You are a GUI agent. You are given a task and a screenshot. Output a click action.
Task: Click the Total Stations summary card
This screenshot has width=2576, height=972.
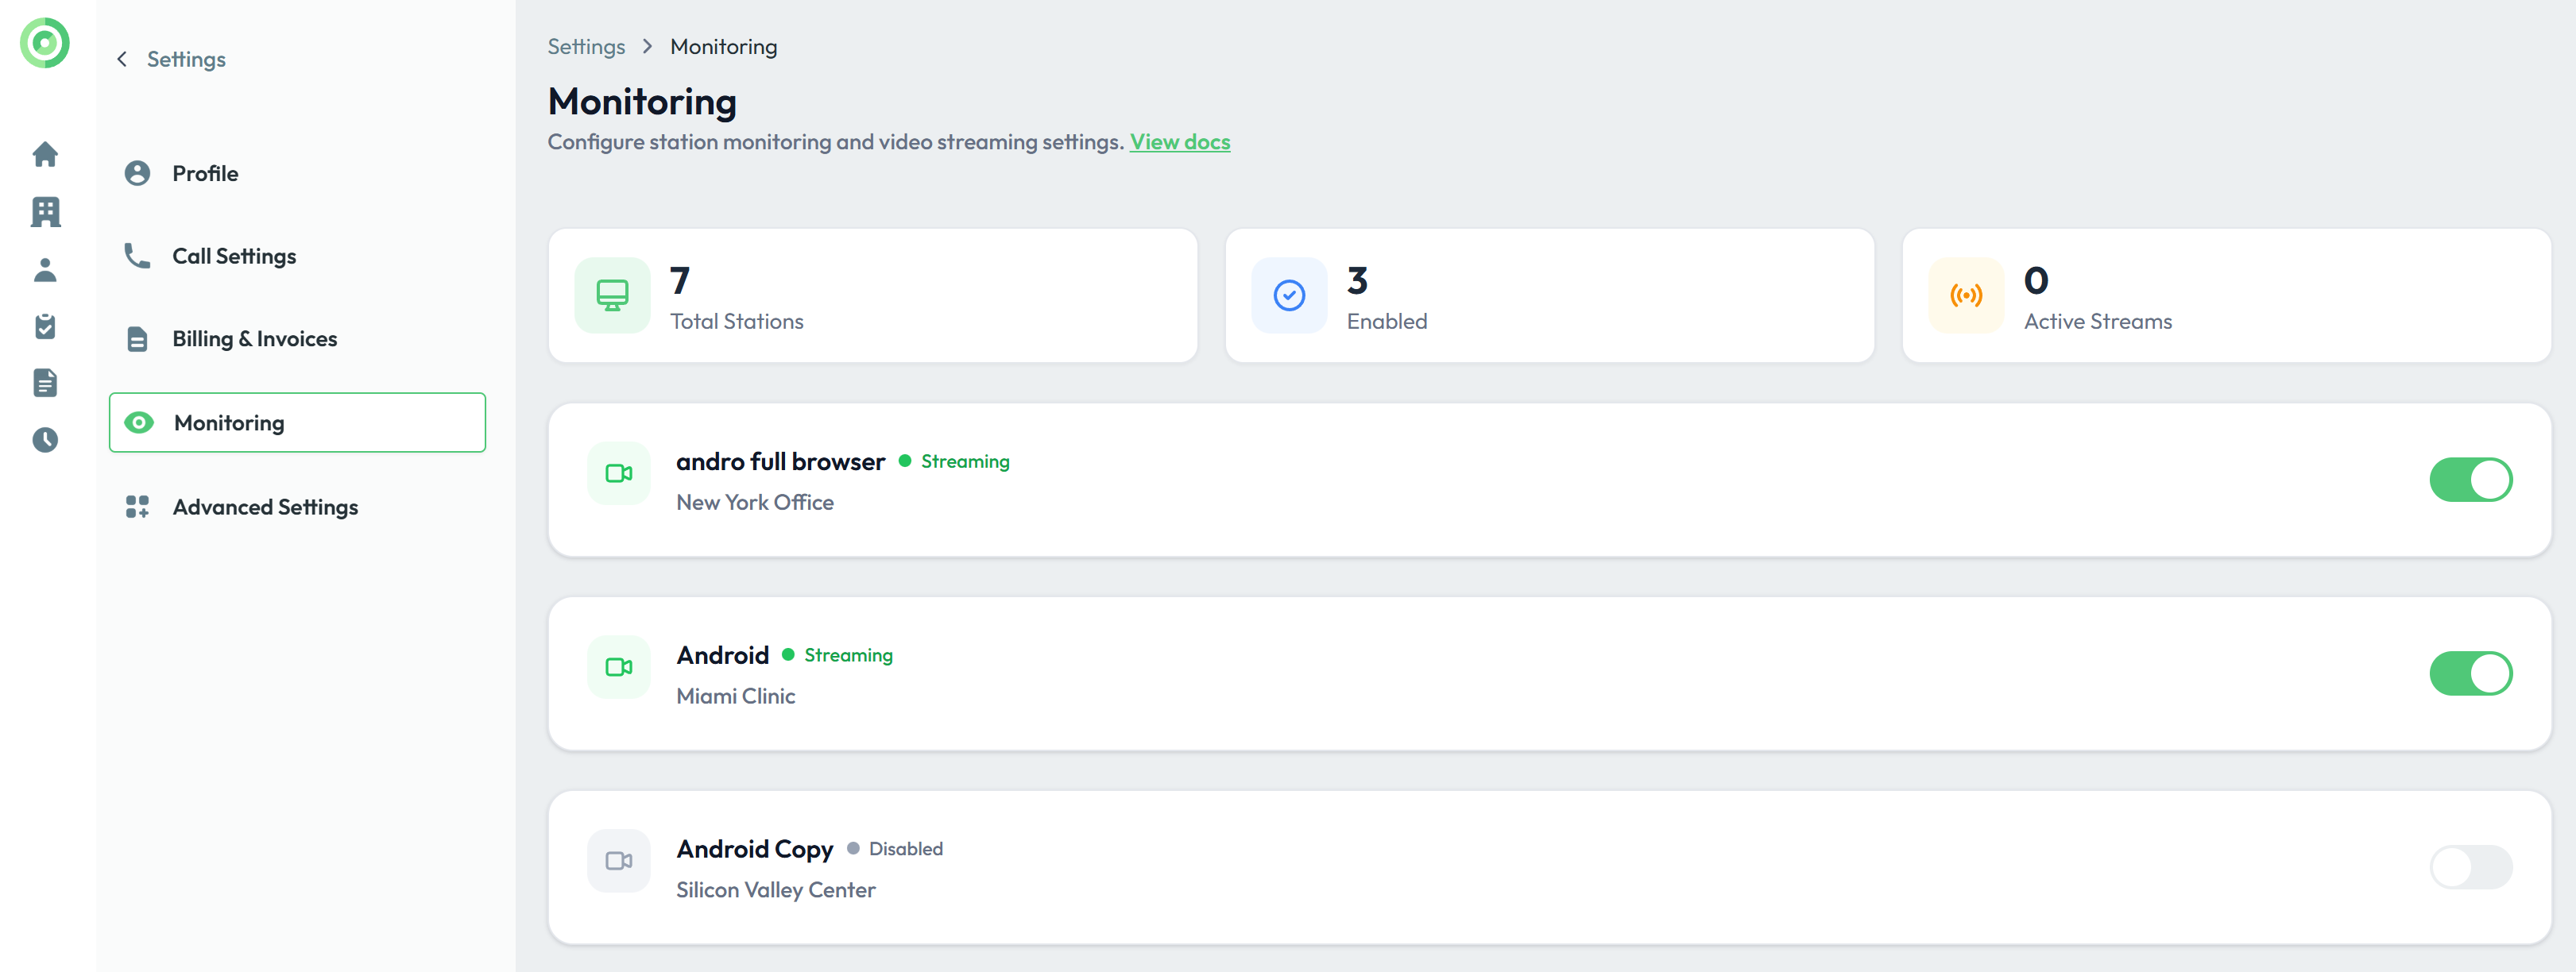(872, 295)
